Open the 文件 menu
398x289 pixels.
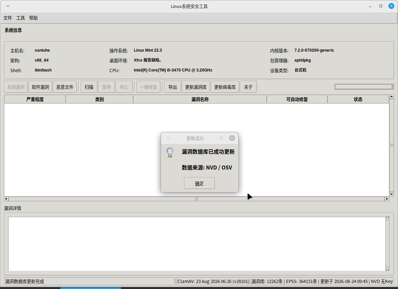tap(8, 18)
